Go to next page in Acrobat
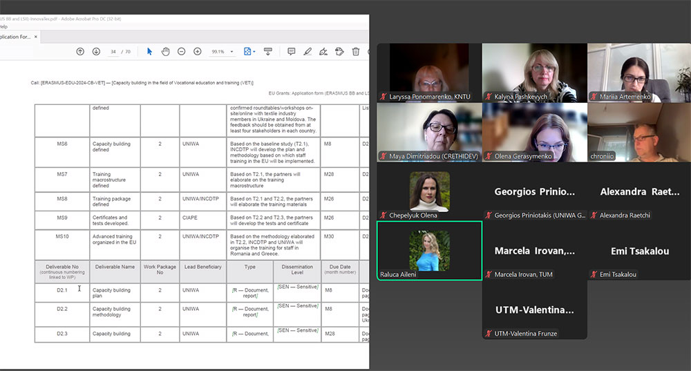 pyautogui.click(x=96, y=52)
